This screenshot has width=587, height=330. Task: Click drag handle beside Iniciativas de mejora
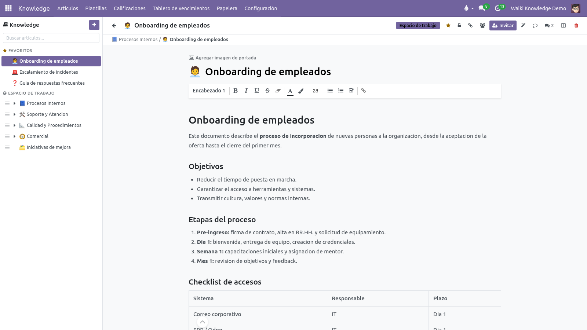(x=7, y=147)
